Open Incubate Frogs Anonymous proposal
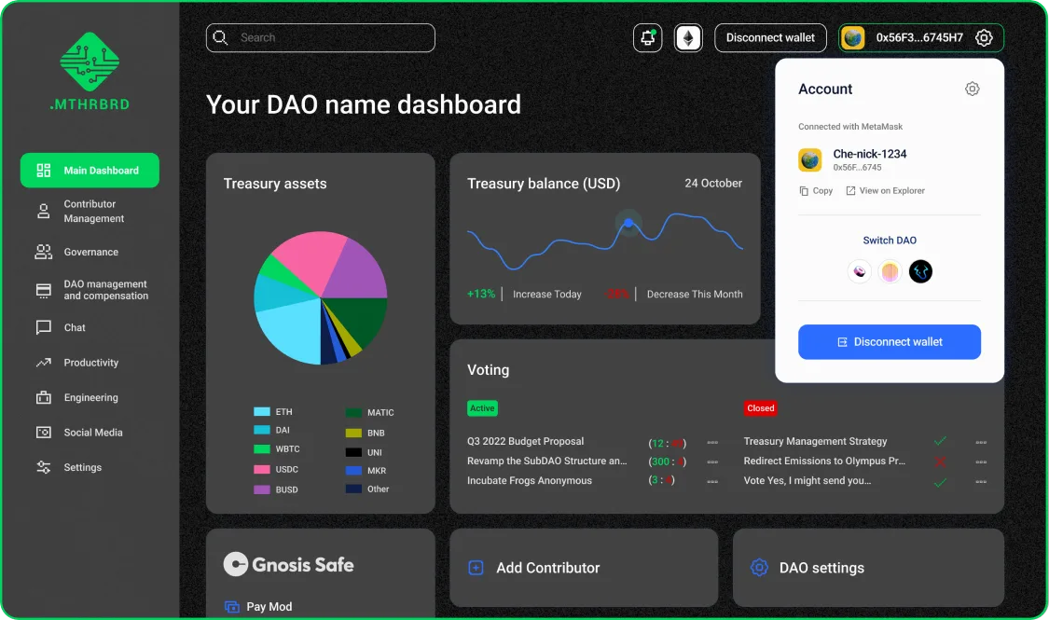This screenshot has width=1049, height=620. [x=530, y=480]
